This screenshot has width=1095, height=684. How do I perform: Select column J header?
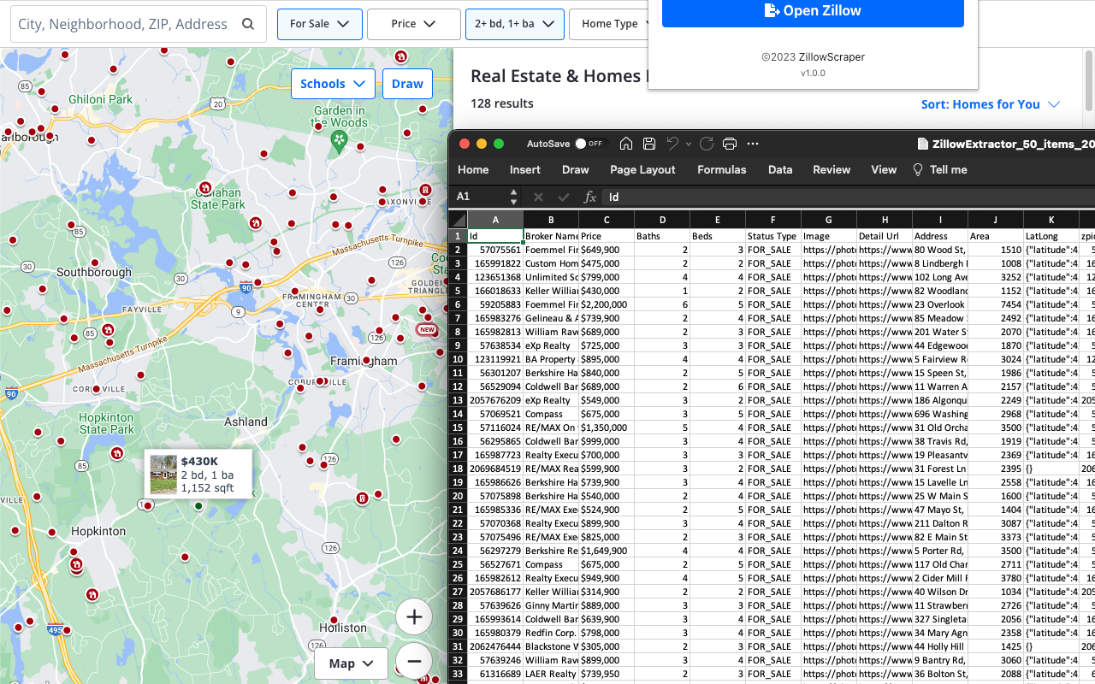(x=996, y=220)
